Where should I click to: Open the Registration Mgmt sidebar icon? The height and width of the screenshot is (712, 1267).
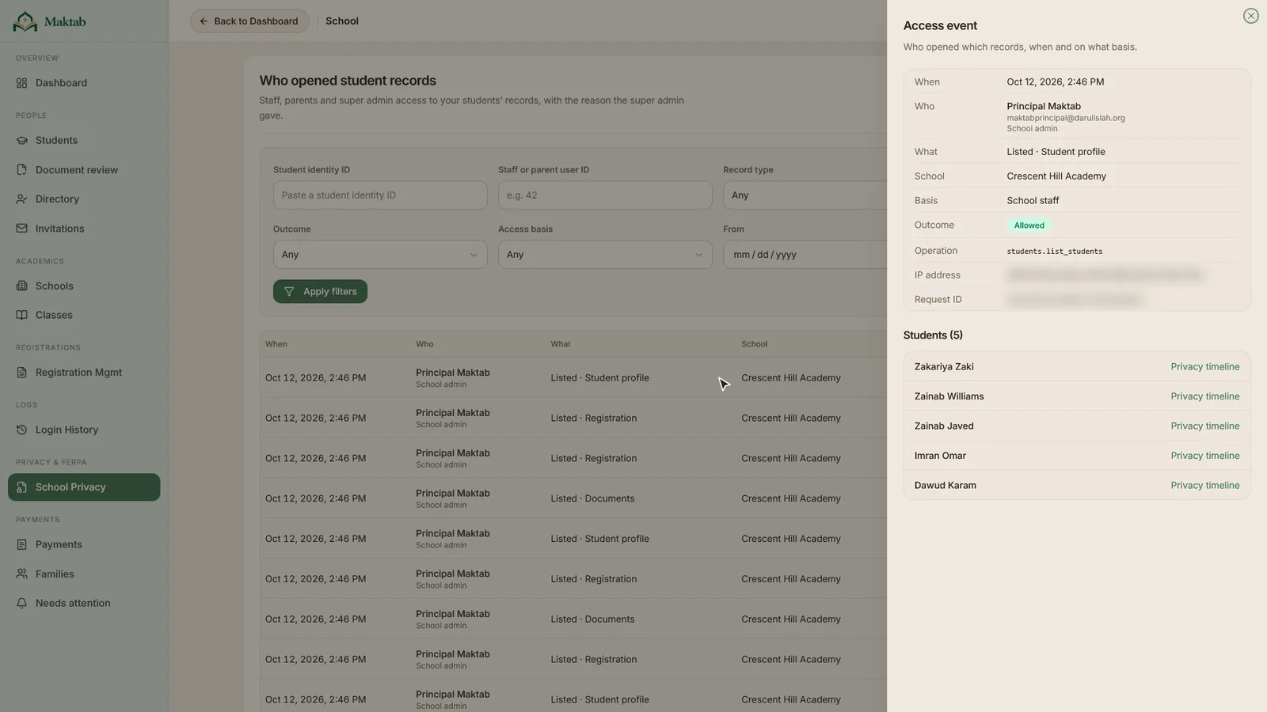21,373
